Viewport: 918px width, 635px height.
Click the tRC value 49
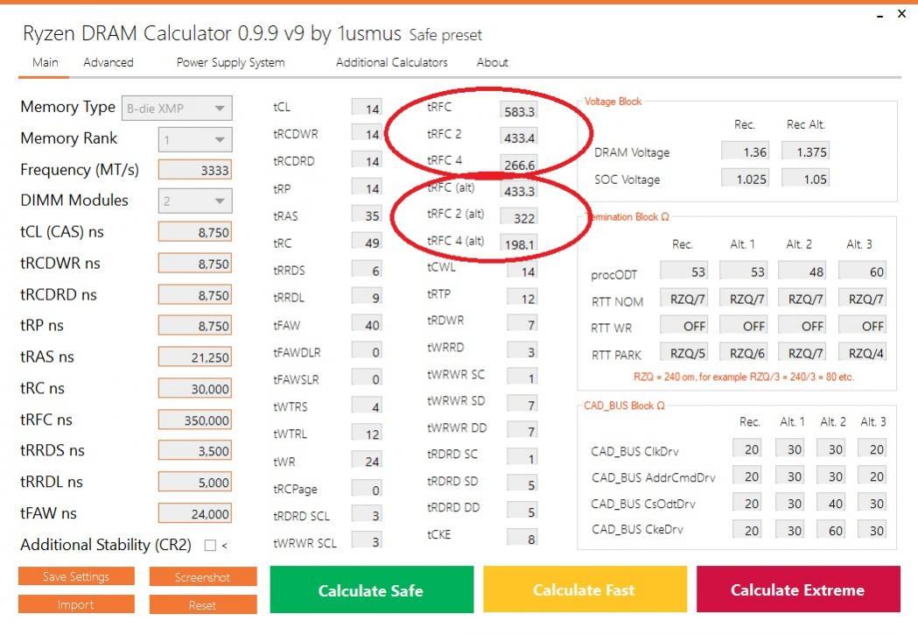point(367,242)
